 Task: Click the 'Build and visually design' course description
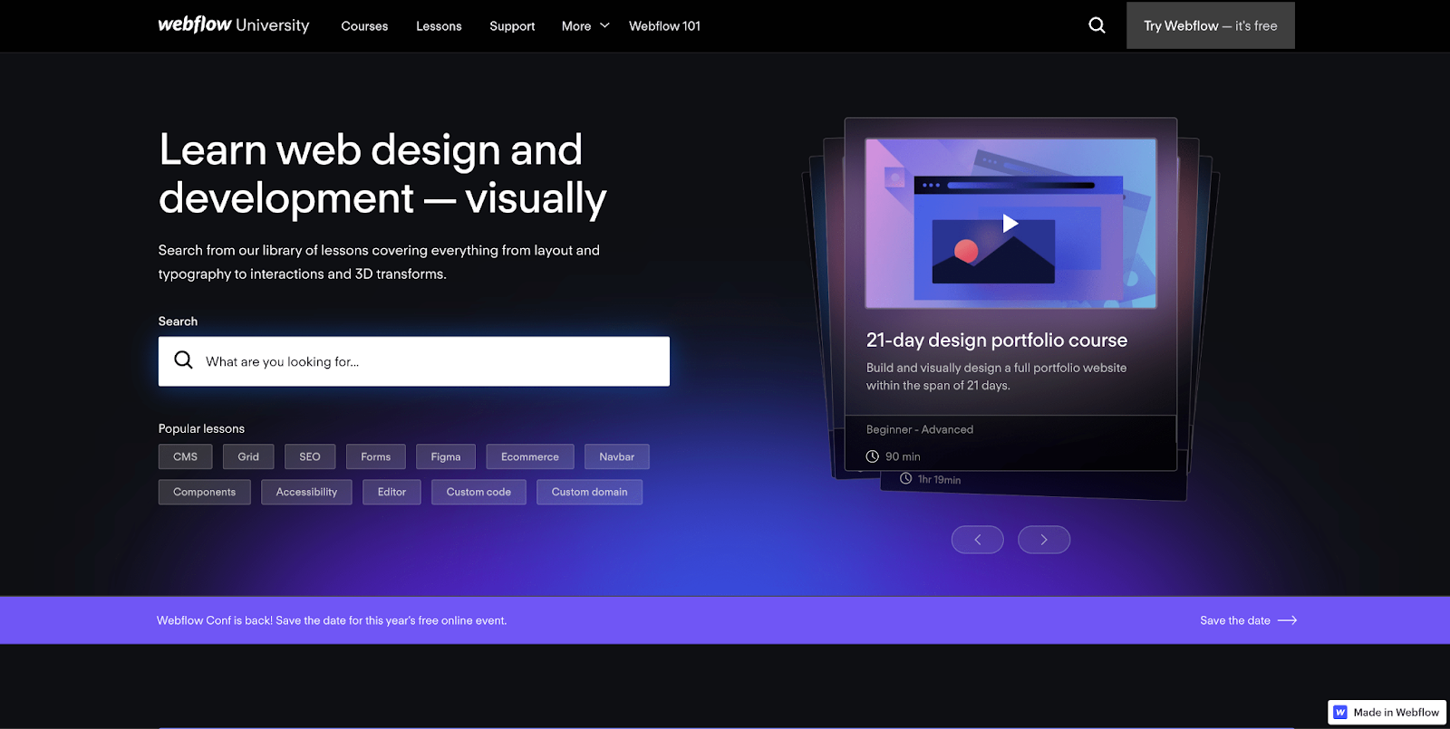[x=996, y=377]
